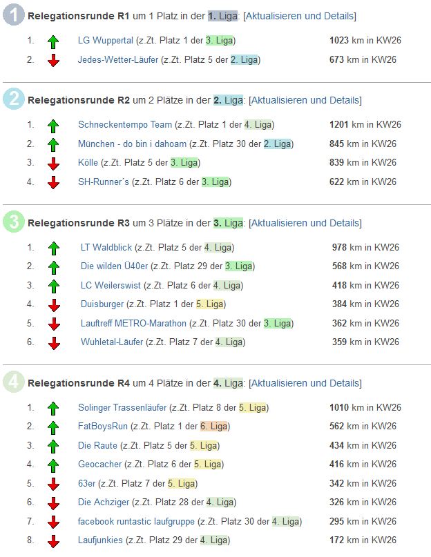This screenshot has height=557, width=431.
Task: Click the round number 3 badge icon
Action: coord(14,222)
